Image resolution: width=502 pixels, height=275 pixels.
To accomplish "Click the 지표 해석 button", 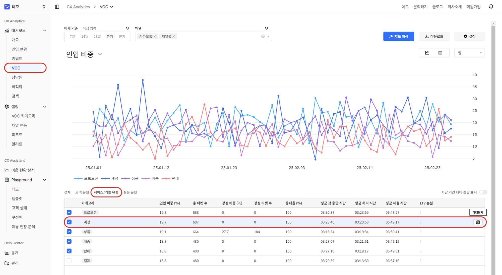I will pos(398,36).
